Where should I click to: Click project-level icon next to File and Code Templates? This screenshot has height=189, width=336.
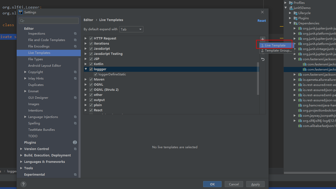coord(75,40)
